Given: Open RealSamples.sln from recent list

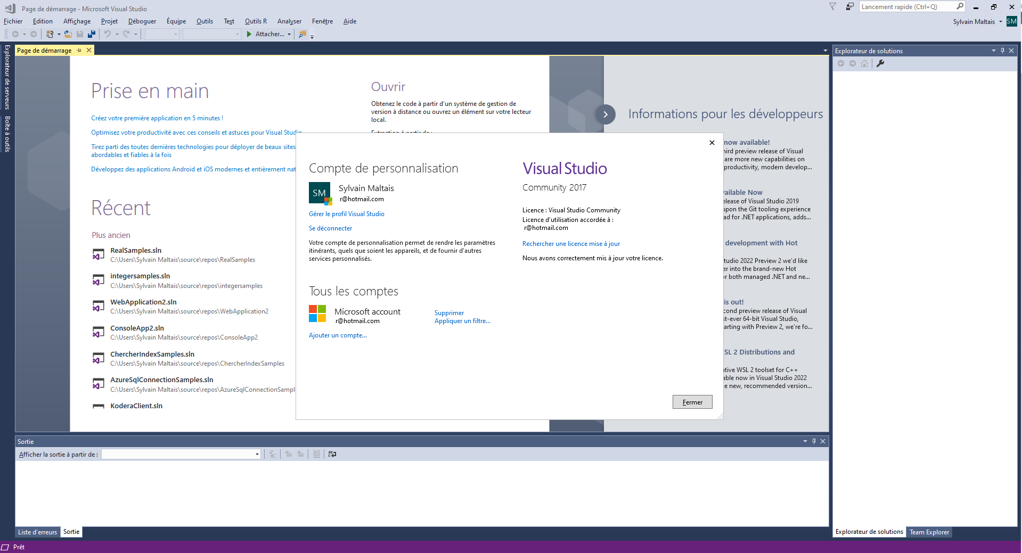Looking at the screenshot, I should tap(136, 251).
